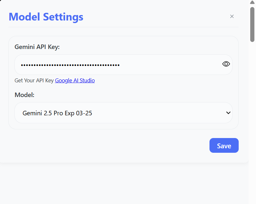The image size is (256, 204).
Task: Click the blue Save button
Action: (x=224, y=145)
